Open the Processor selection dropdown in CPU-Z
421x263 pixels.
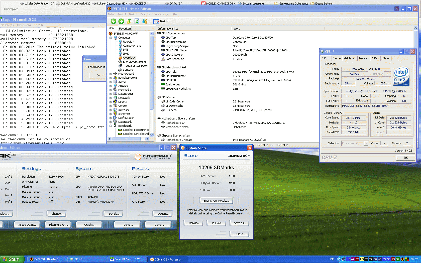pos(366,143)
